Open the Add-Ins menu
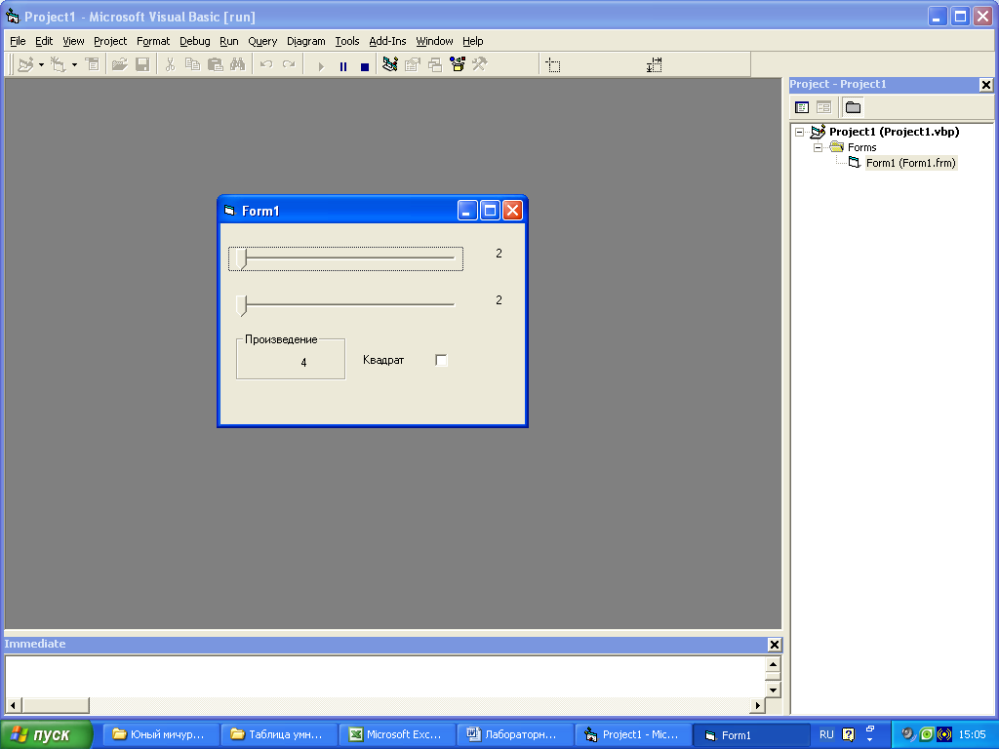999x749 pixels. [x=387, y=41]
